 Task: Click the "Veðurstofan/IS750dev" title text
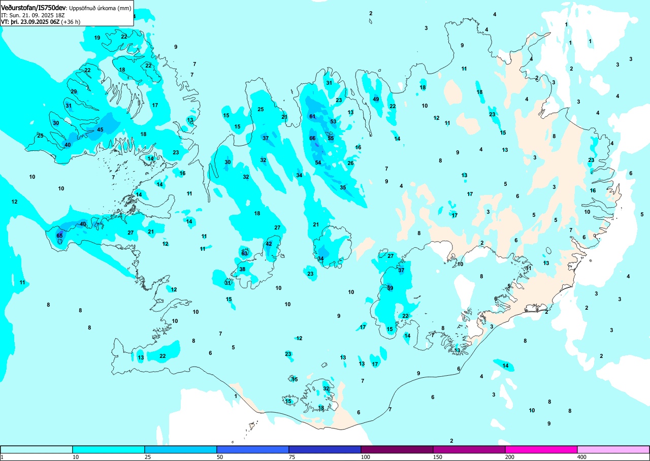[34, 8]
